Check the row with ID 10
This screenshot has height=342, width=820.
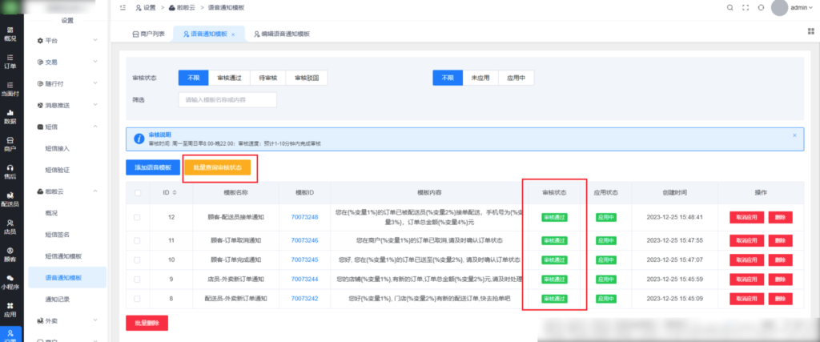point(137,260)
